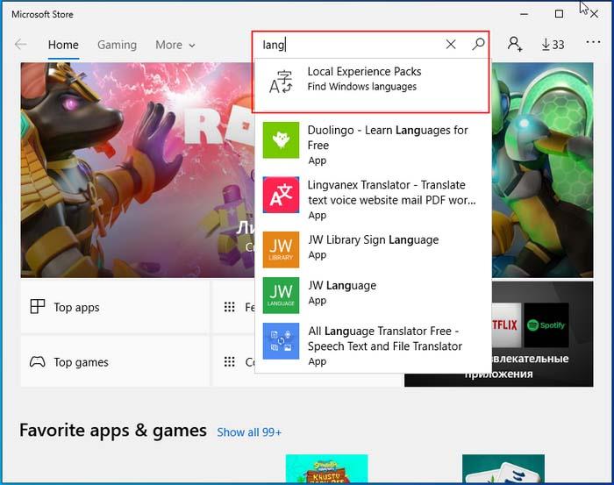Click the green JW Language icon

[281, 296]
